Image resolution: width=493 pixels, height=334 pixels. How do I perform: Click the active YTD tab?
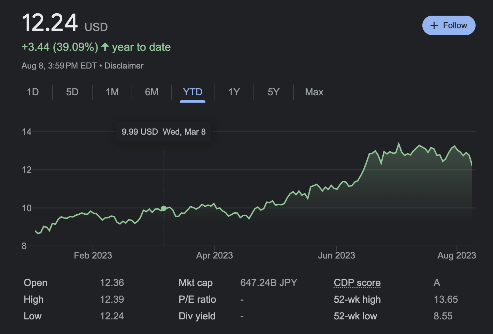(193, 92)
